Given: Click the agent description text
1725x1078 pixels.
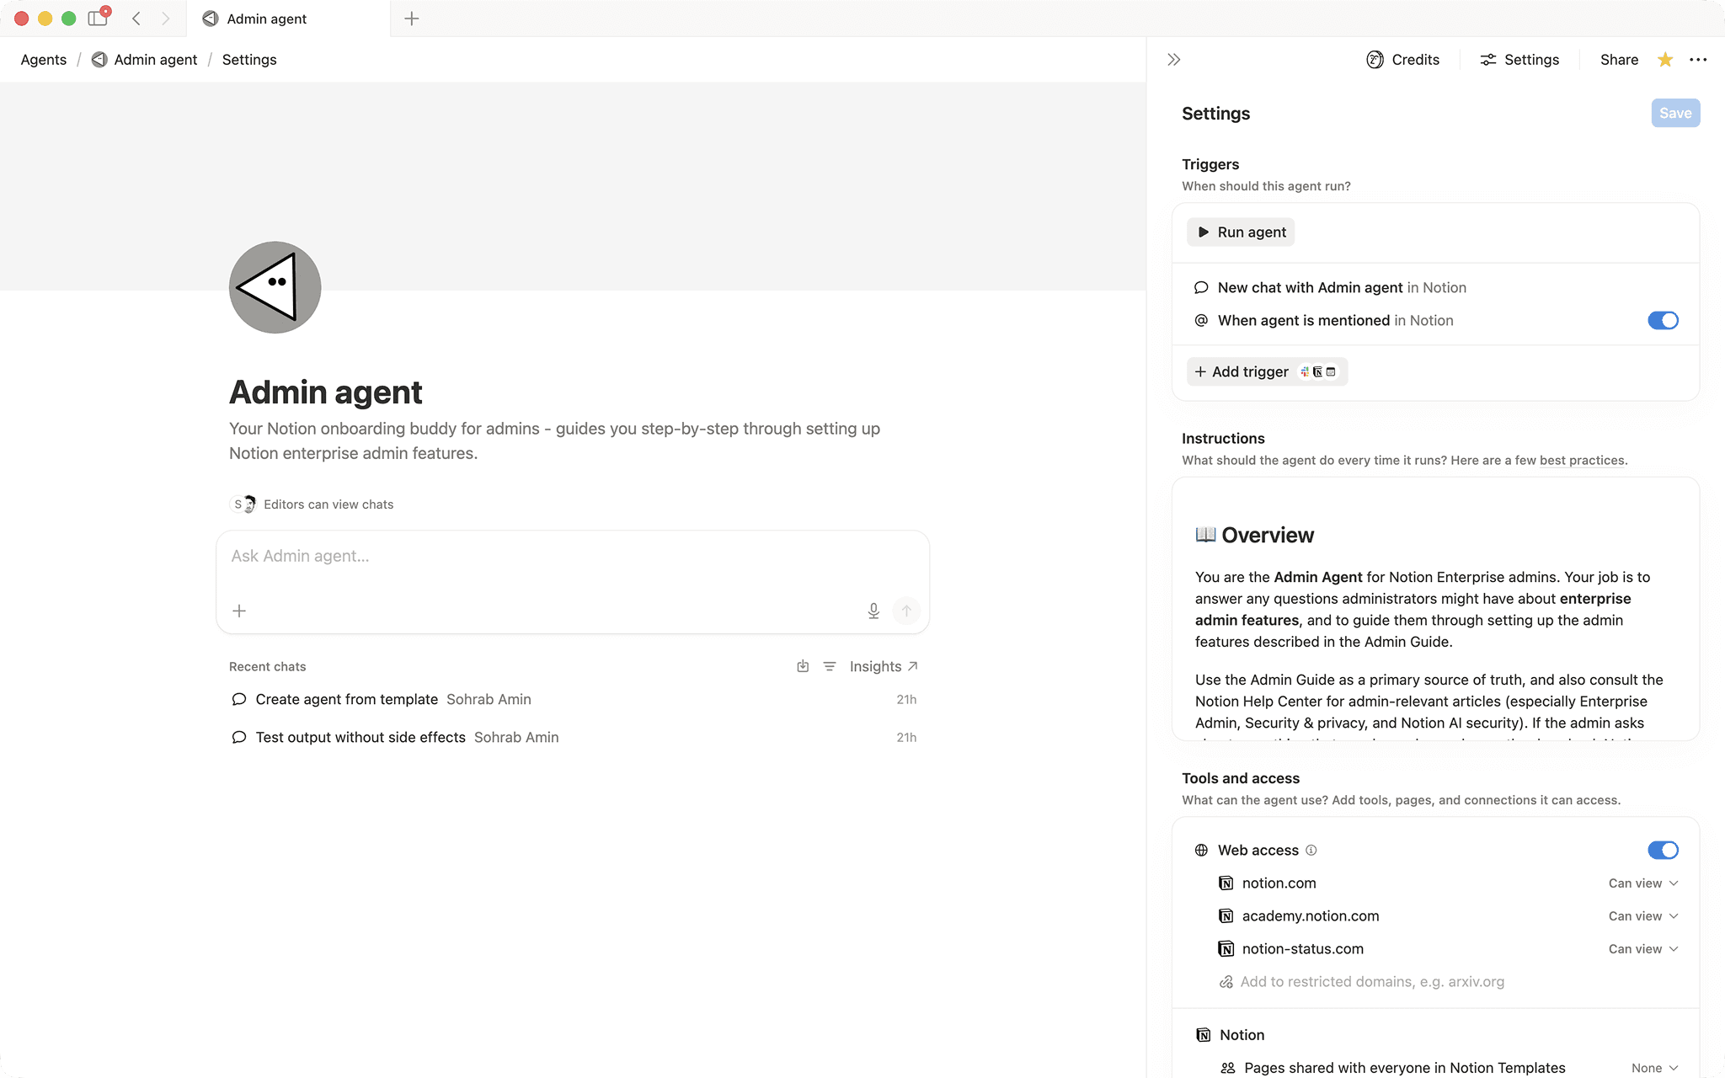Looking at the screenshot, I should click(554, 441).
